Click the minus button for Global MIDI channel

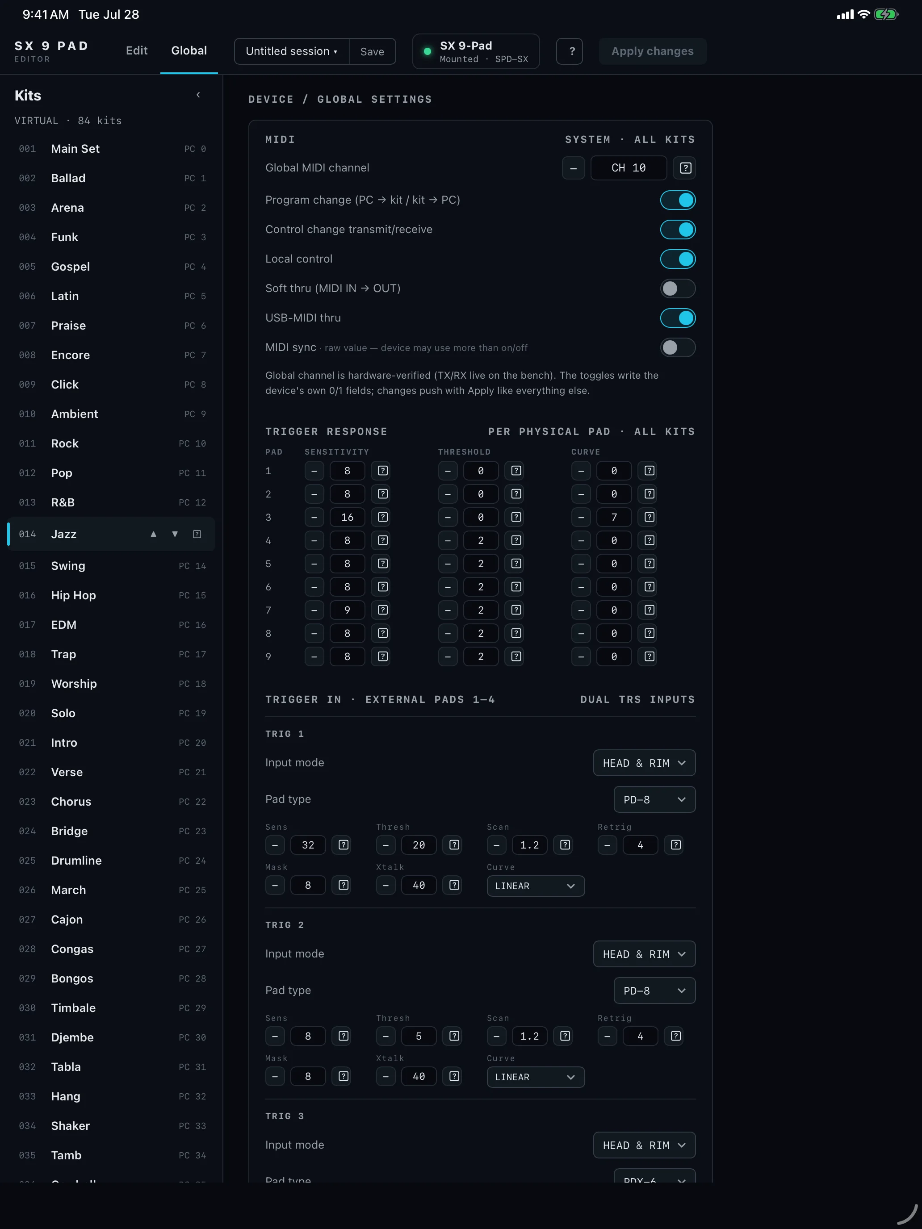click(573, 168)
